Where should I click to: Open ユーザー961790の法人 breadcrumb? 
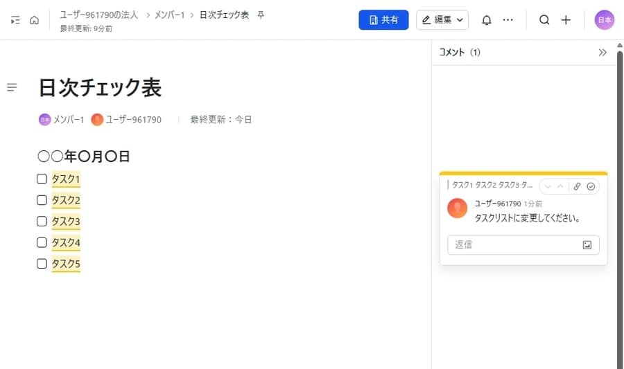pos(98,15)
